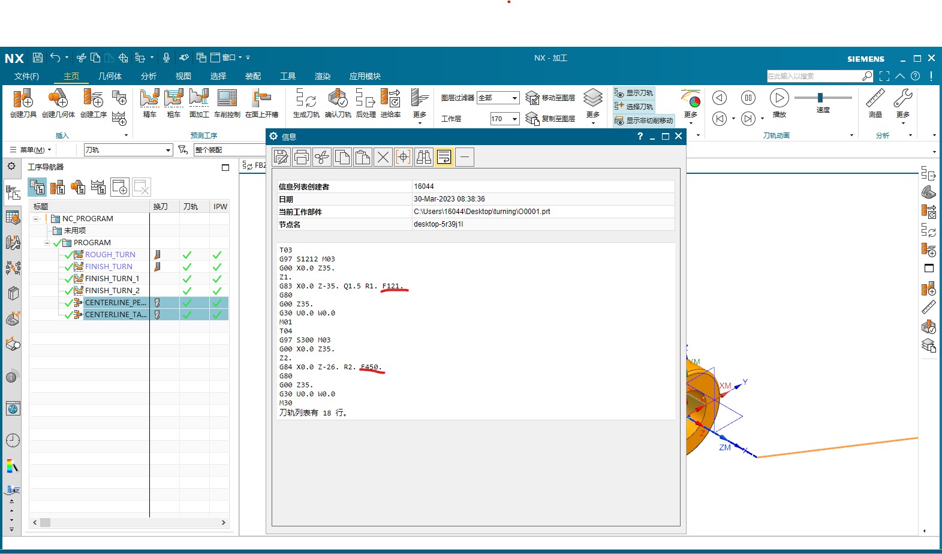Select Geometry View icon in navigator
Image resolution: width=942 pixels, height=554 pixels.
click(x=78, y=187)
